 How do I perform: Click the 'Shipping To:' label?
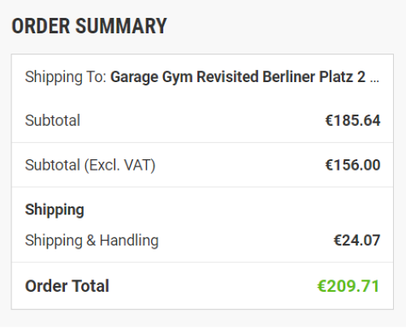click(x=66, y=77)
